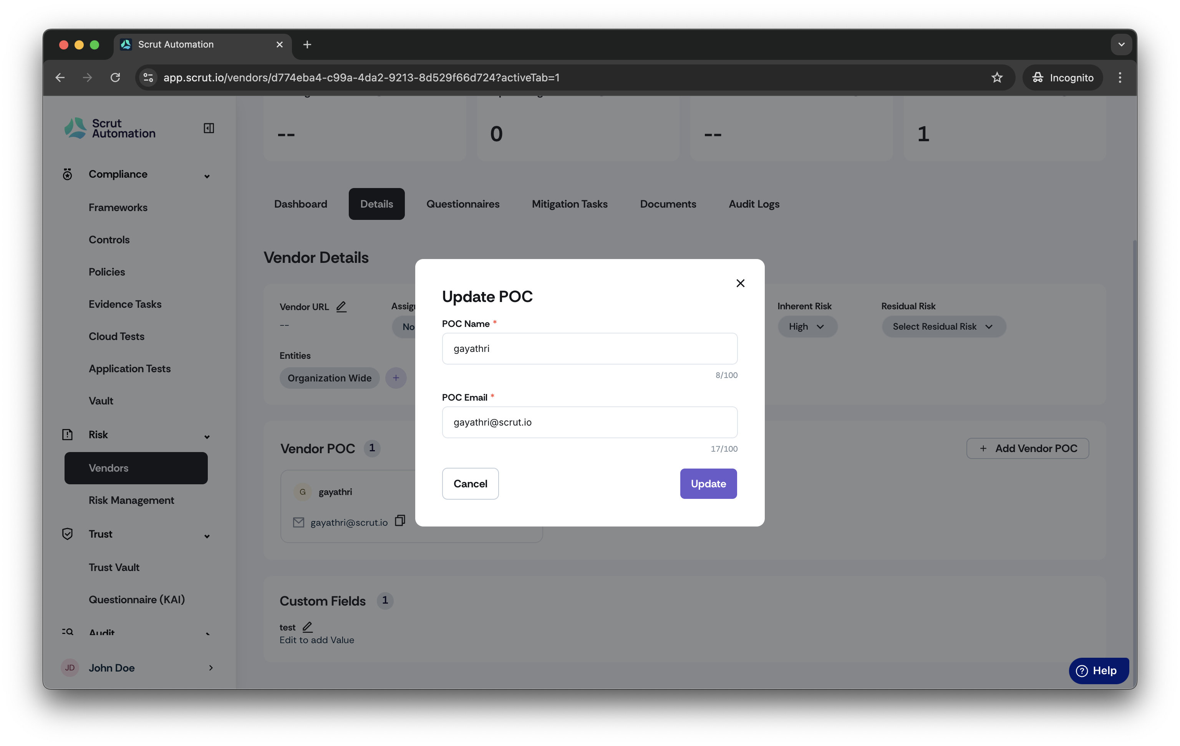Viewport: 1180px width, 746px height.
Task: Edit the test custom field pencil
Action: 307,627
